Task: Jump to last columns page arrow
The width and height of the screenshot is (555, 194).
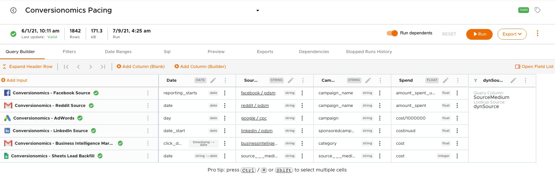Action: tap(103, 66)
